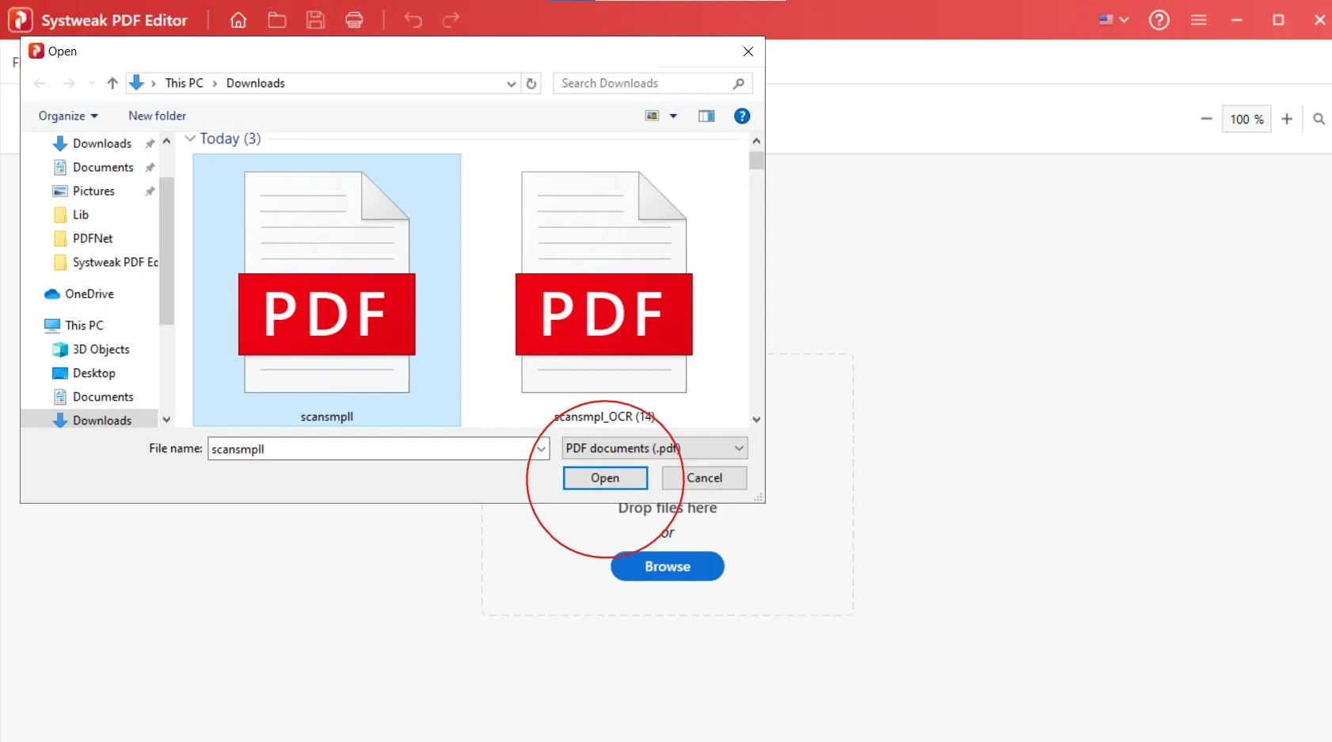
Task: Toggle the preview pane in the dialog
Action: coord(706,116)
